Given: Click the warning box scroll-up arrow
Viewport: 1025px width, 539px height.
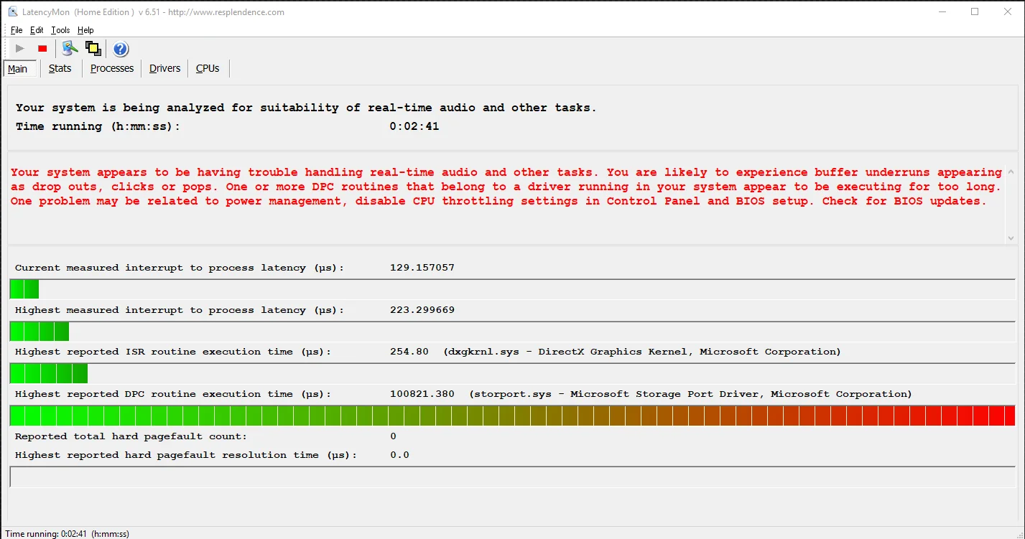Looking at the screenshot, I should 1011,172.
